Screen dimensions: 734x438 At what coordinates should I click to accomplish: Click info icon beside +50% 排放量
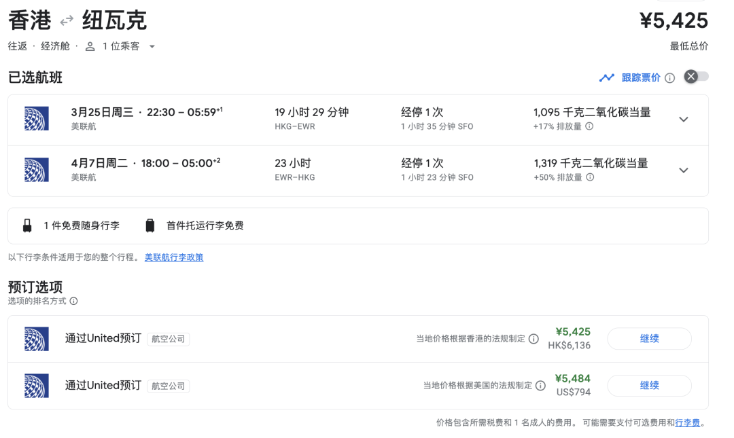click(x=590, y=177)
